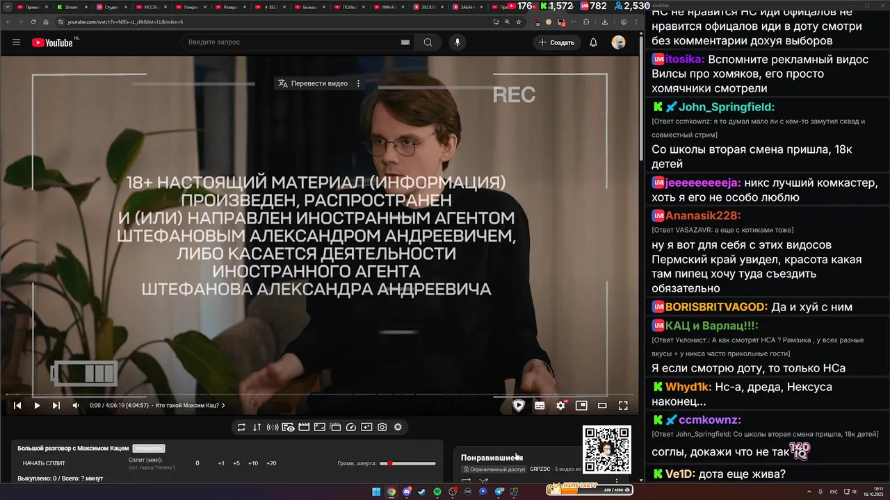This screenshot has width=890, height=500.
Task: Click the video progress bar
Action: (320, 394)
